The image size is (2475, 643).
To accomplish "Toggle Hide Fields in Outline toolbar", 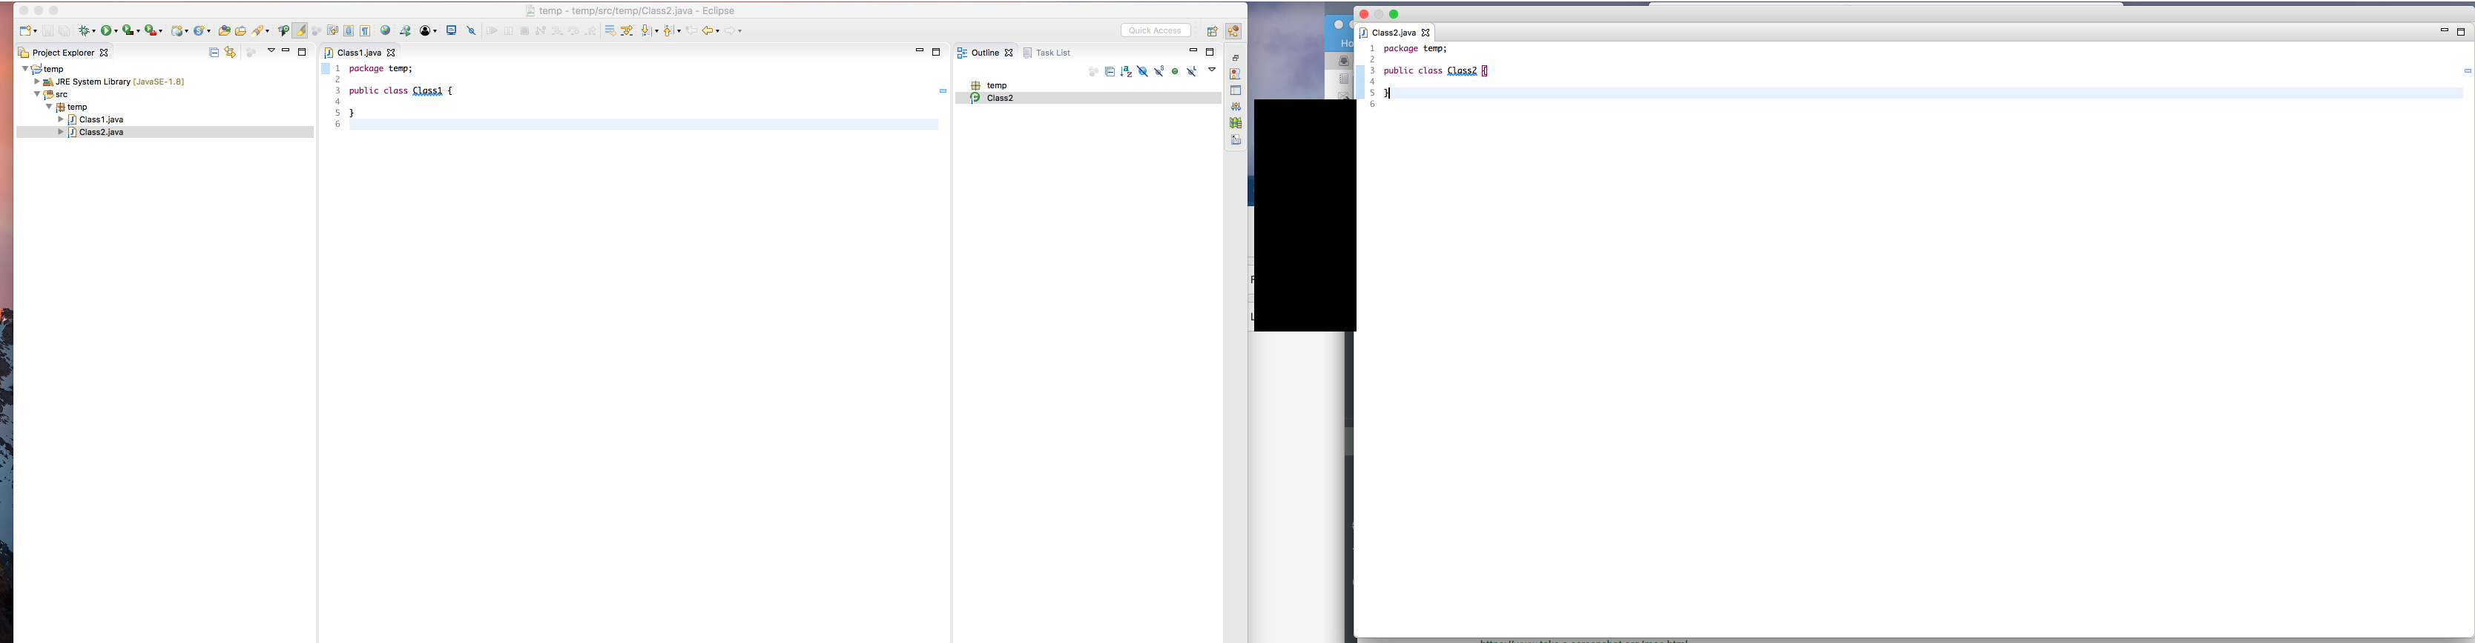I will 1142,71.
